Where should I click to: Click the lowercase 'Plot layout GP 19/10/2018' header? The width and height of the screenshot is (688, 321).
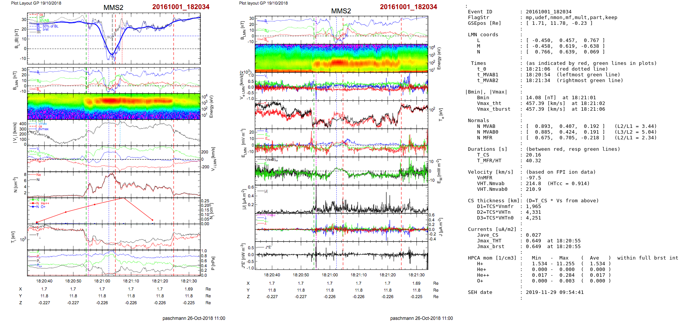click(x=263, y=3)
